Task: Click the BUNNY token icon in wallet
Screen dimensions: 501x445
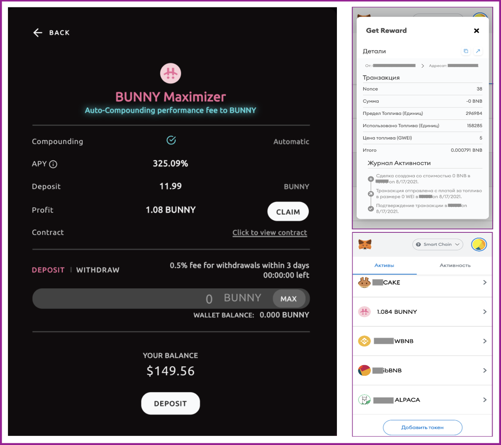Action: (364, 312)
